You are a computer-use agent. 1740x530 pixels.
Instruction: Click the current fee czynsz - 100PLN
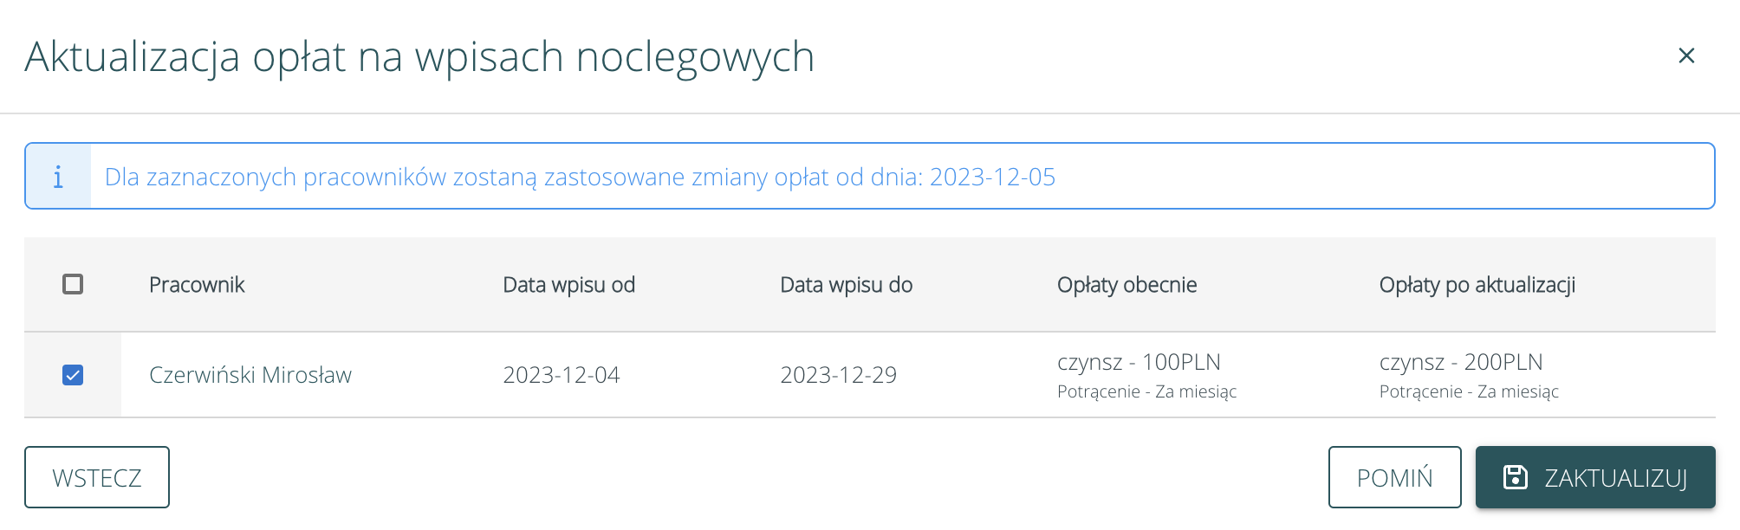(x=1139, y=362)
